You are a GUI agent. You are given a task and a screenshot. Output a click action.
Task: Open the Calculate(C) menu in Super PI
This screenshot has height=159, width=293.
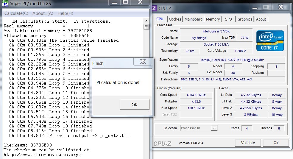16,13
